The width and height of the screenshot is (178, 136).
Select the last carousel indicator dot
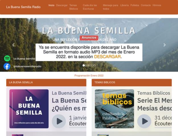(x=94, y=65)
